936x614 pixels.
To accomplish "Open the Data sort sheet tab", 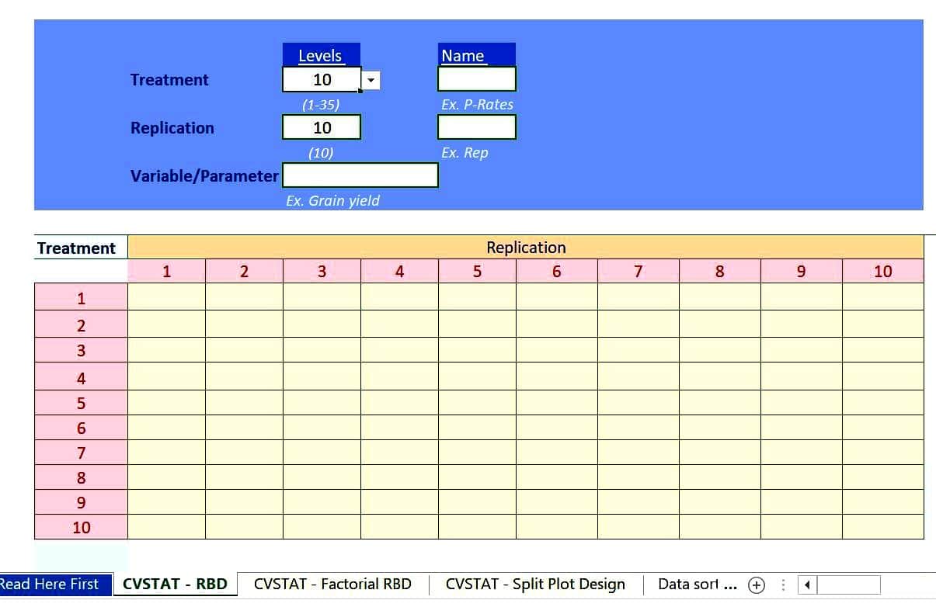I will tap(690, 584).
